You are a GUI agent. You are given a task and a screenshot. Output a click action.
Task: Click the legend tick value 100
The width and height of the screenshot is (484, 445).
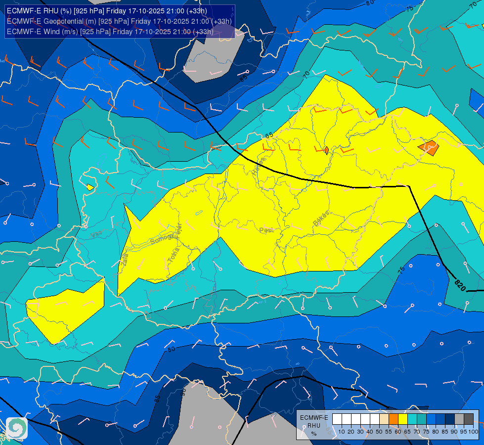point(474,432)
